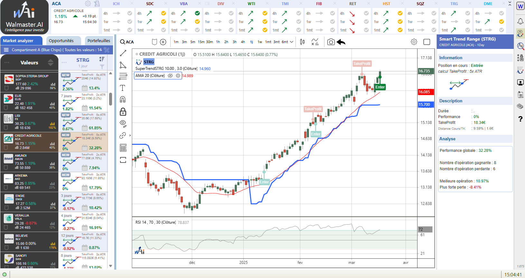This screenshot has height=278, width=525.
Task: Switch to the Market analyzer tab
Action: coord(21,41)
